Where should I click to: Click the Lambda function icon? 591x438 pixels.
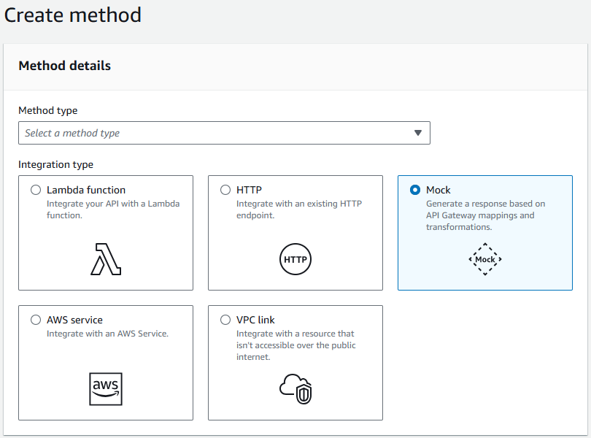coord(106,259)
